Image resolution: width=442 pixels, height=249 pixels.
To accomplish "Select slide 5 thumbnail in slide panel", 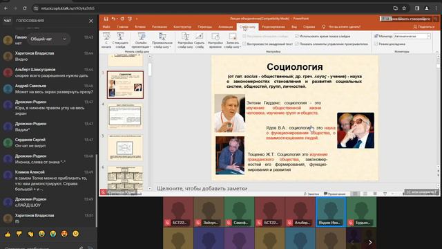I will [x=125, y=147].
